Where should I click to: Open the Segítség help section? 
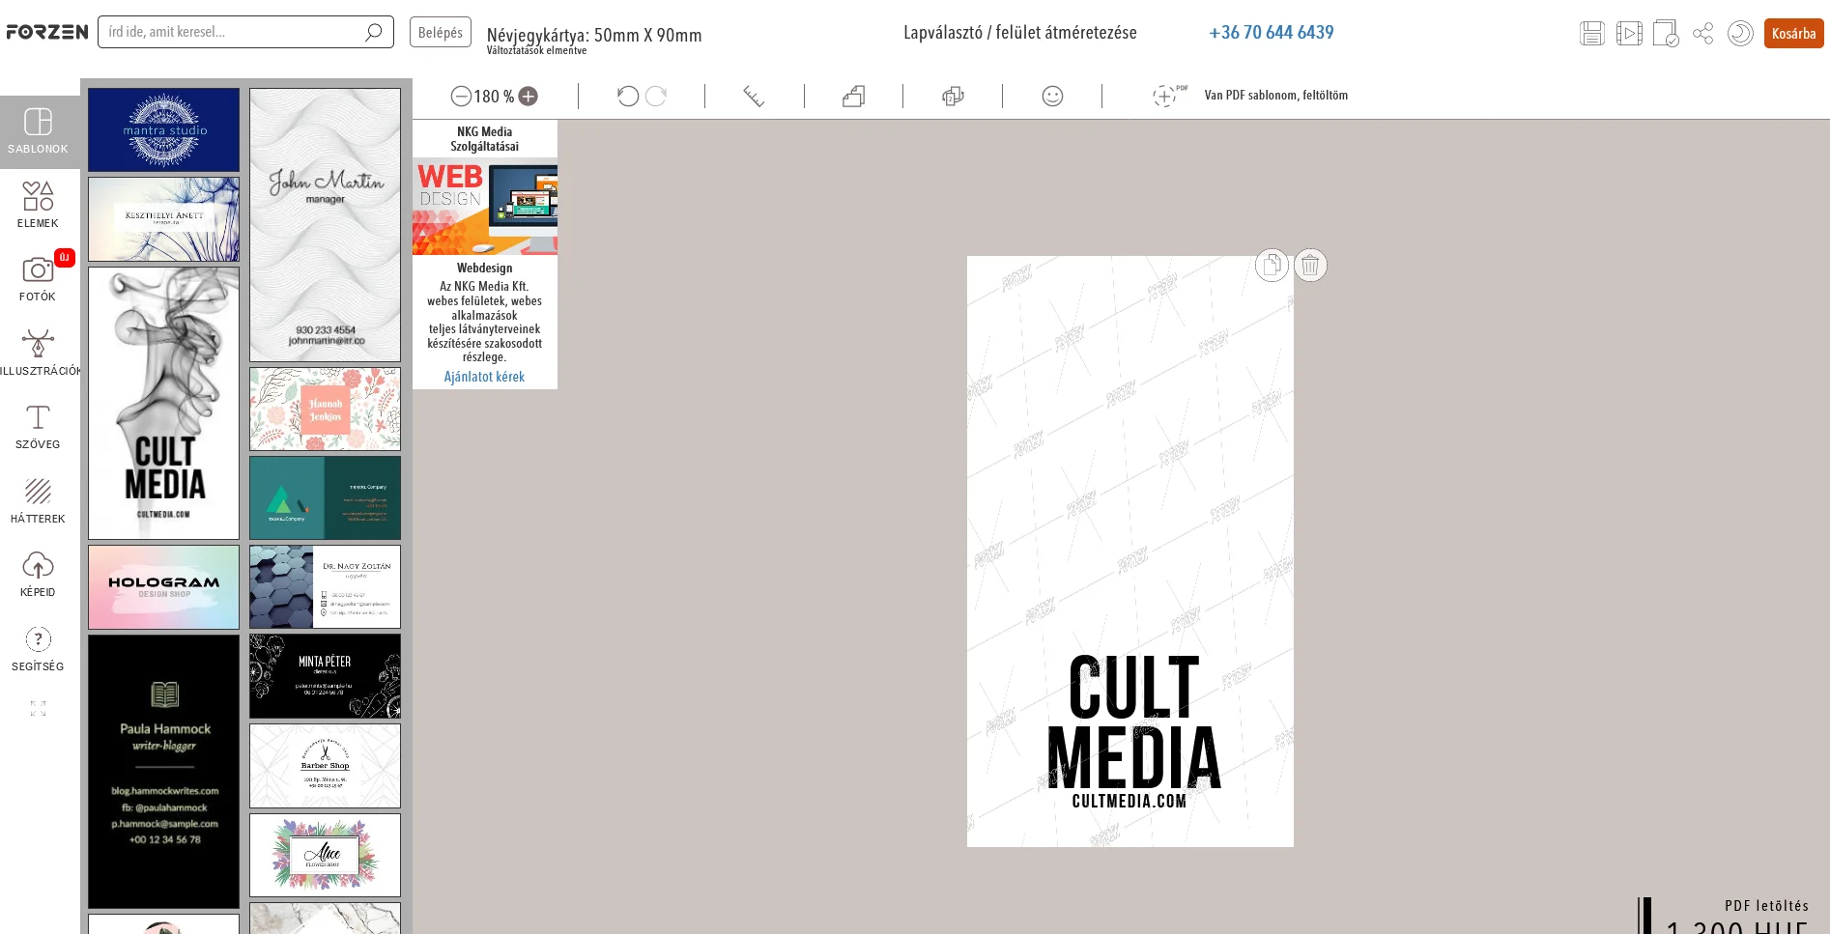(x=38, y=648)
